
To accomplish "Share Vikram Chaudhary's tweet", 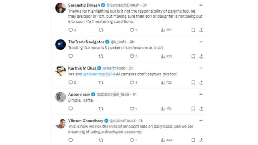I will point(201,140).
